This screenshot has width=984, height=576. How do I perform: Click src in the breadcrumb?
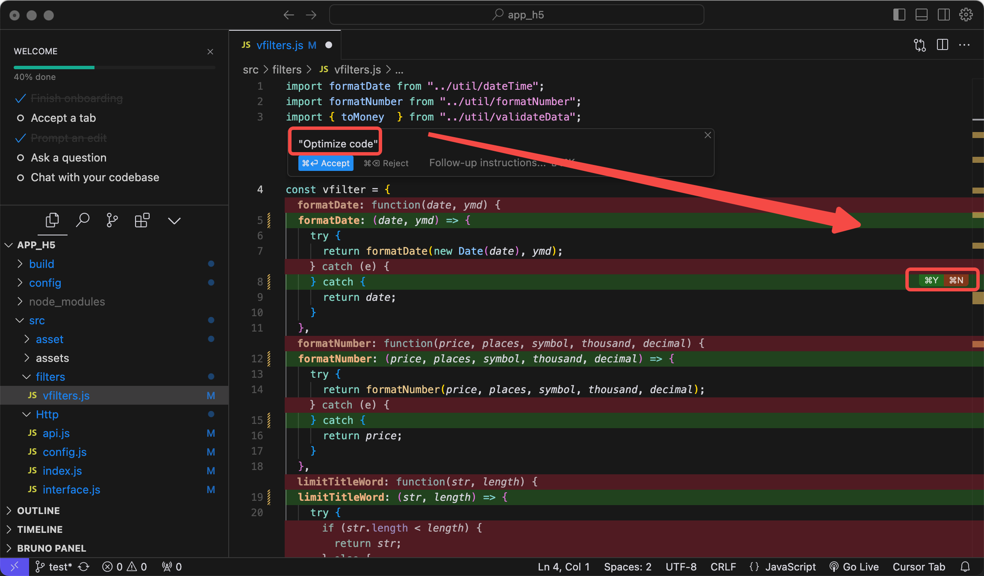pyautogui.click(x=250, y=70)
